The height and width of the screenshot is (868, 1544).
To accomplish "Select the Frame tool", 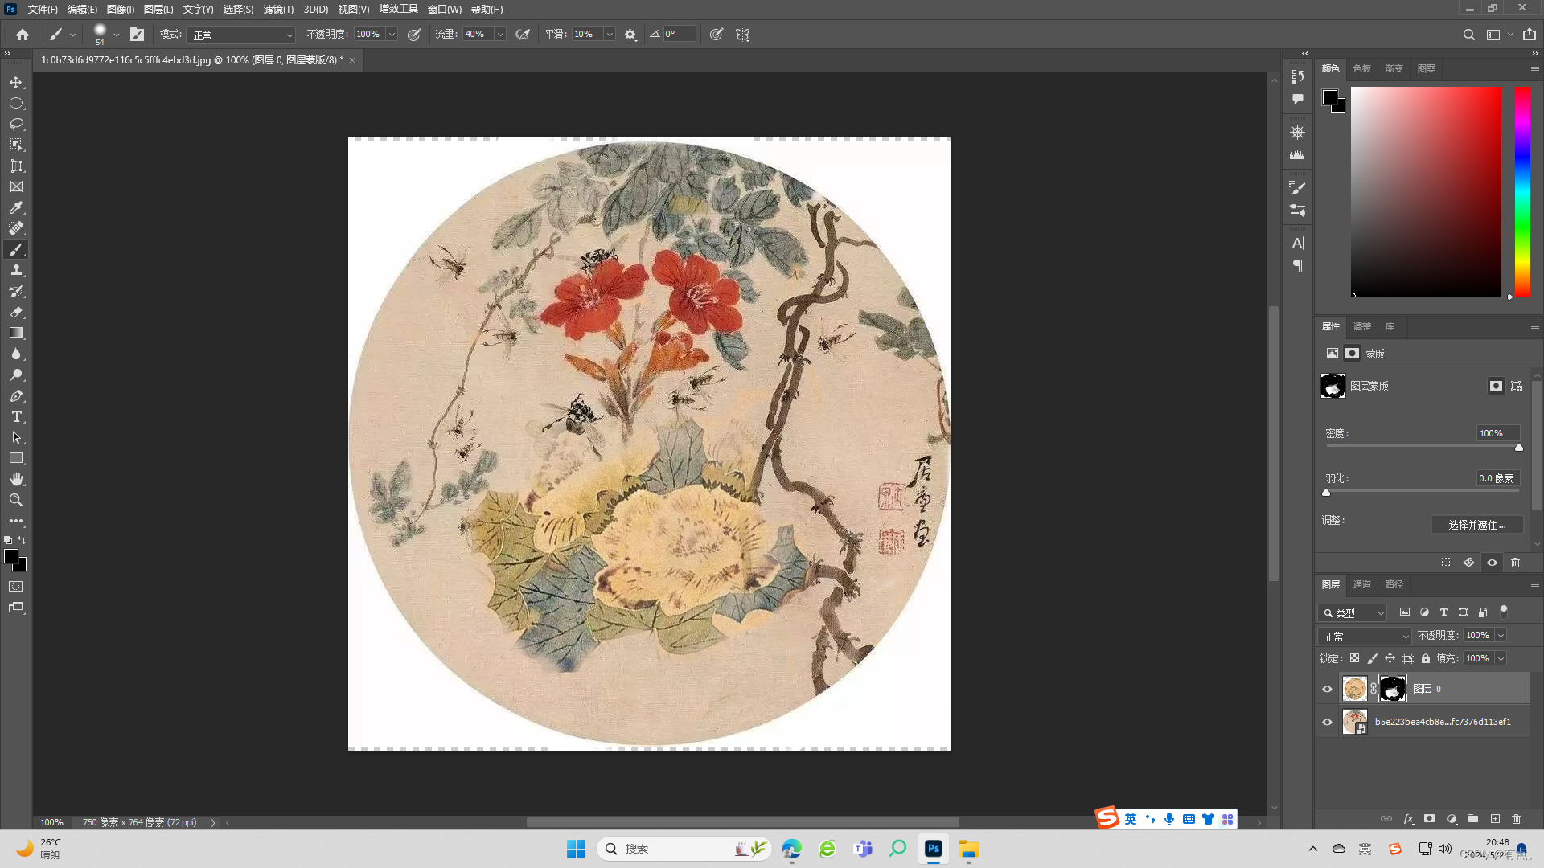I will pyautogui.click(x=16, y=186).
